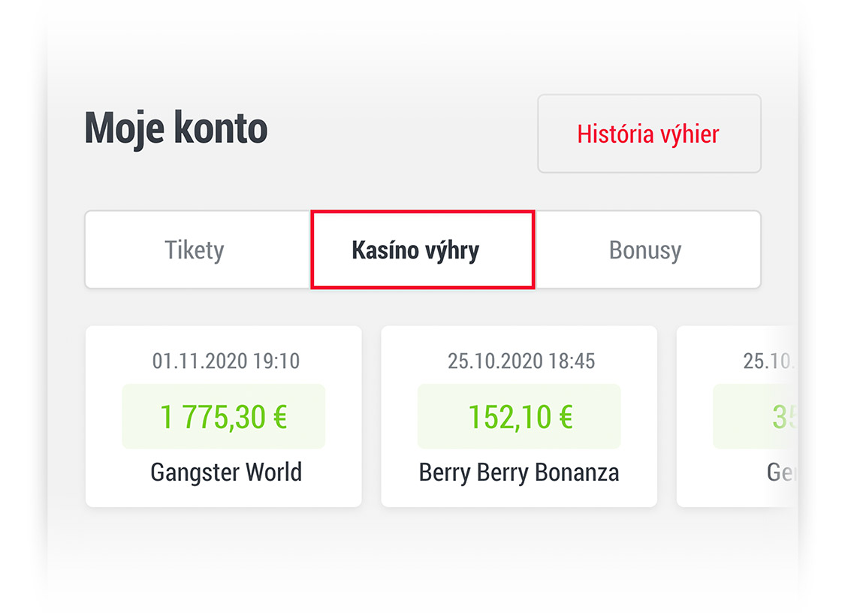Click the Moje konto heading
Screen dimensions: 845x613
pyautogui.click(x=175, y=128)
